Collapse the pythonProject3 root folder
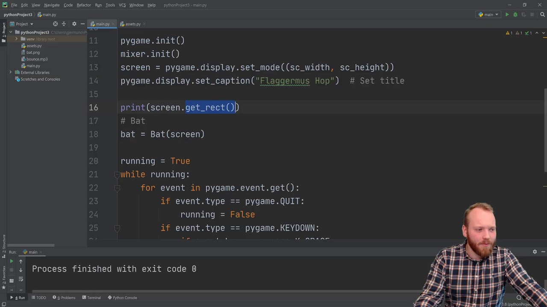 (11, 32)
